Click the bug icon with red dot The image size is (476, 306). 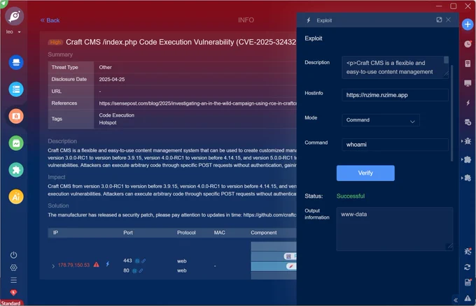468,252
